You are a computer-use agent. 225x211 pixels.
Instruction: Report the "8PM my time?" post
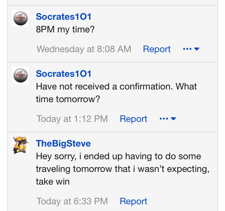[x=156, y=49]
